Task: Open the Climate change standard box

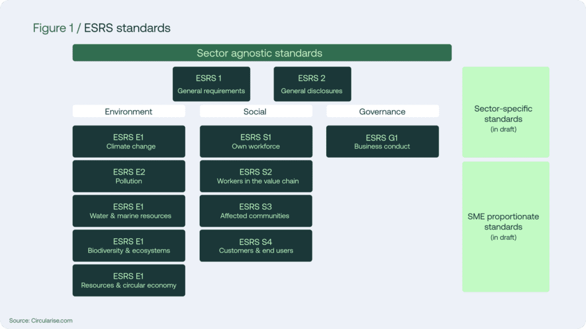Action: pyautogui.click(x=129, y=142)
